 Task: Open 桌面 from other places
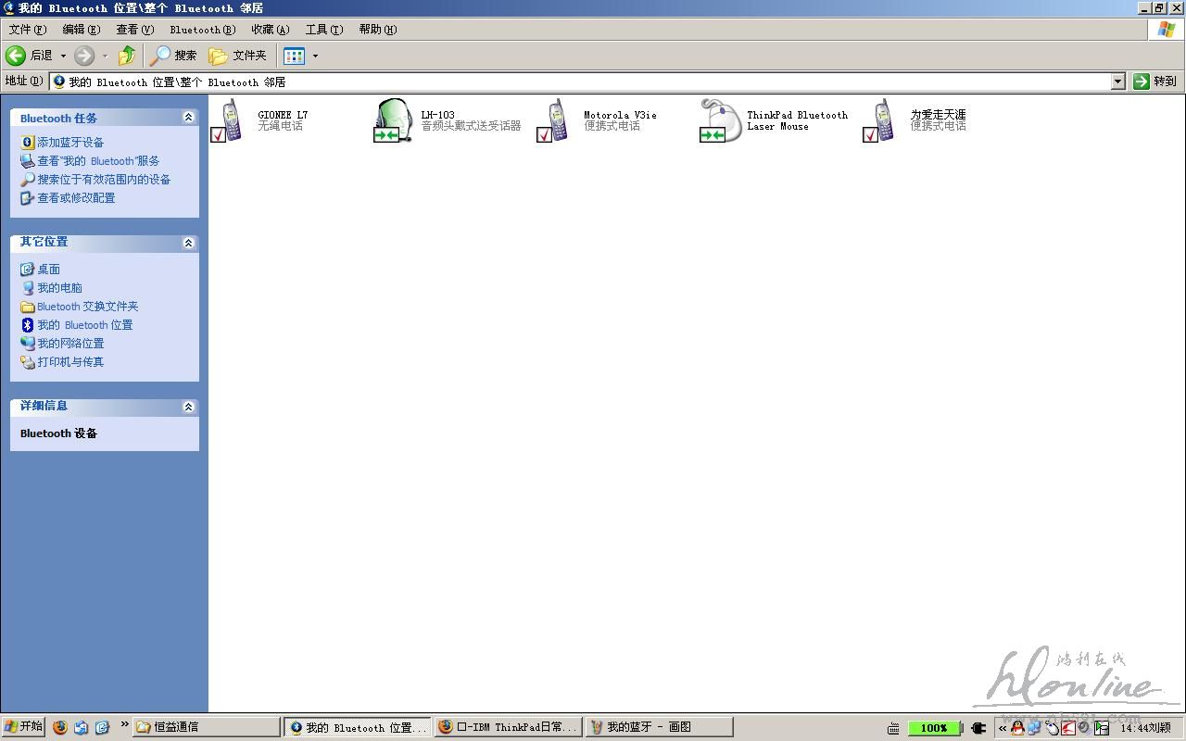(x=48, y=270)
